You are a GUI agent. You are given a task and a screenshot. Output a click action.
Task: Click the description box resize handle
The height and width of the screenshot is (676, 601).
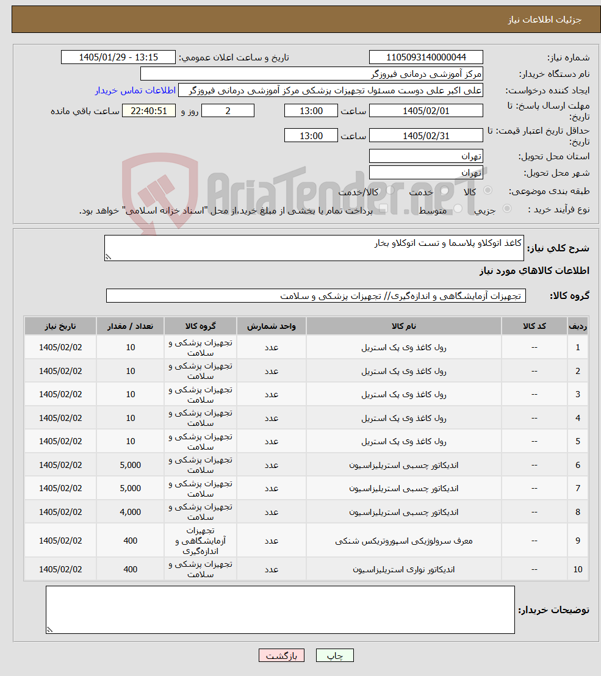point(108,257)
